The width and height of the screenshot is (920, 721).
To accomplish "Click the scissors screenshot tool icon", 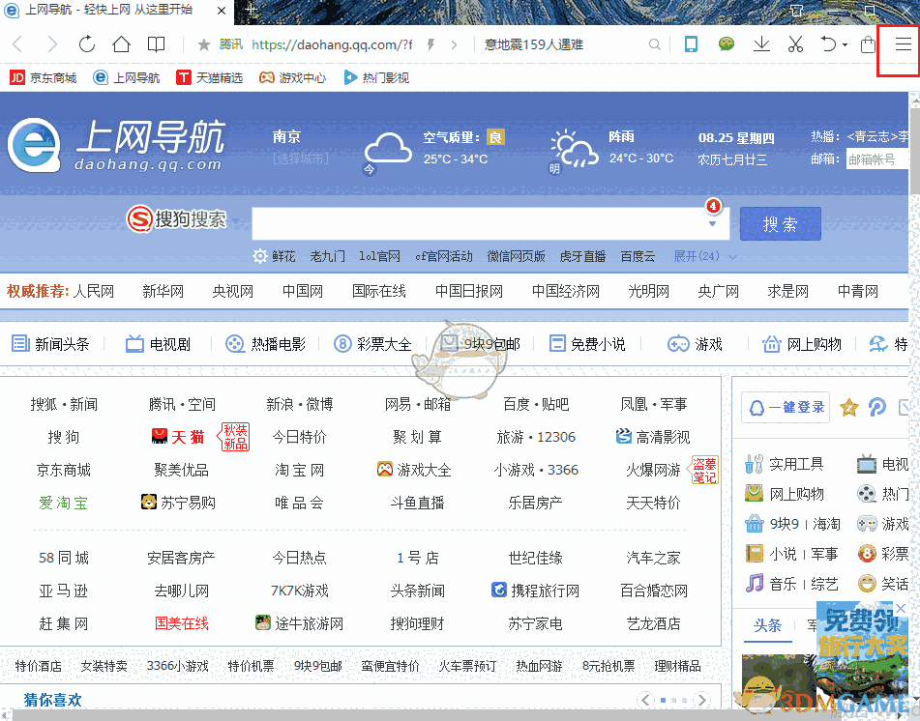I will coord(794,44).
